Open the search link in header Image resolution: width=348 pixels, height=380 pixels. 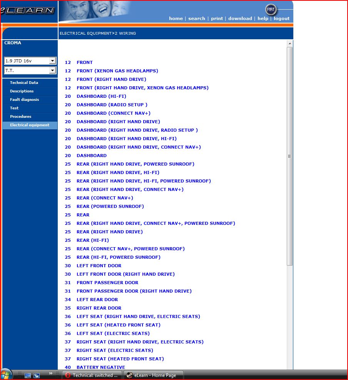(x=197, y=18)
